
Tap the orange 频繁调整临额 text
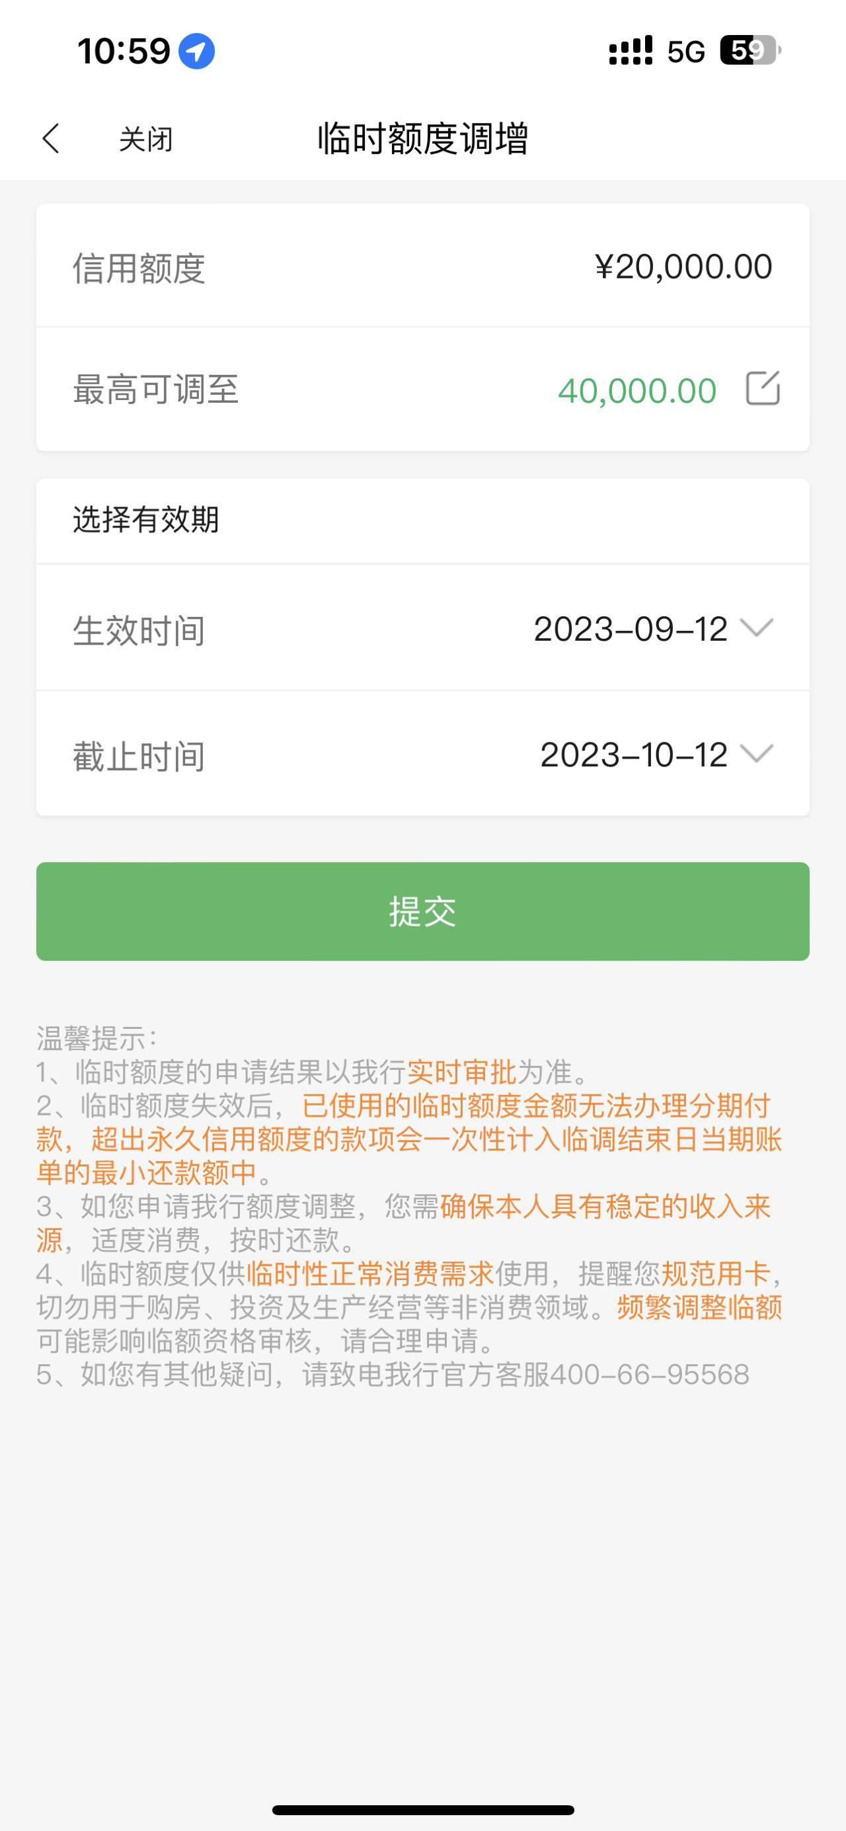pyautogui.click(x=700, y=1307)
